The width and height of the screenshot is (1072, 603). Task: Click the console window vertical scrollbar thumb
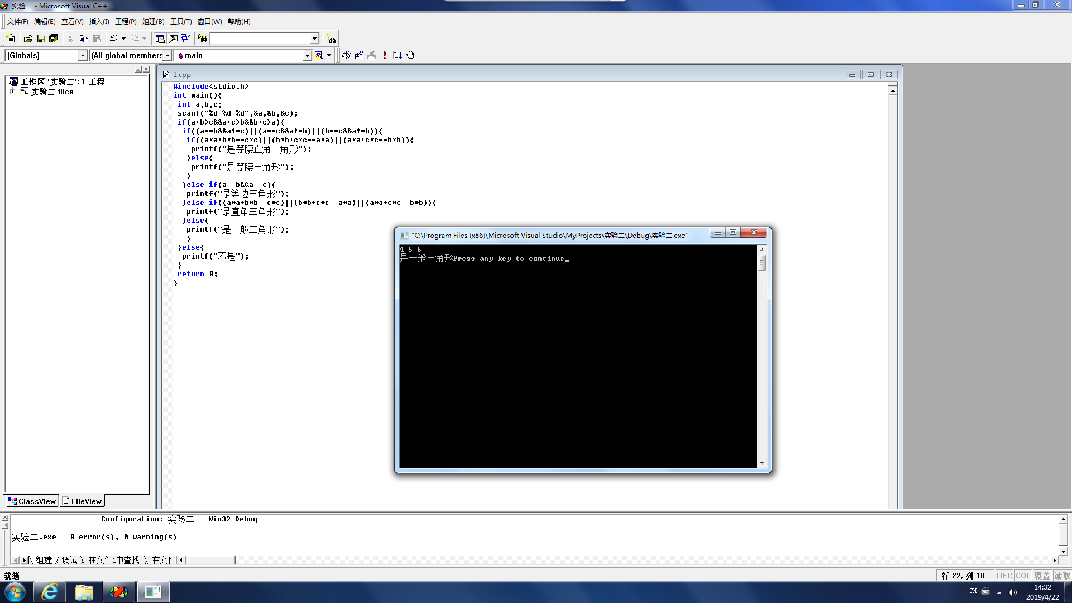pos(762,262)
